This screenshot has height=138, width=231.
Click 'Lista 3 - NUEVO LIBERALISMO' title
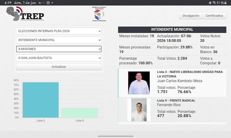coord(190,74)
